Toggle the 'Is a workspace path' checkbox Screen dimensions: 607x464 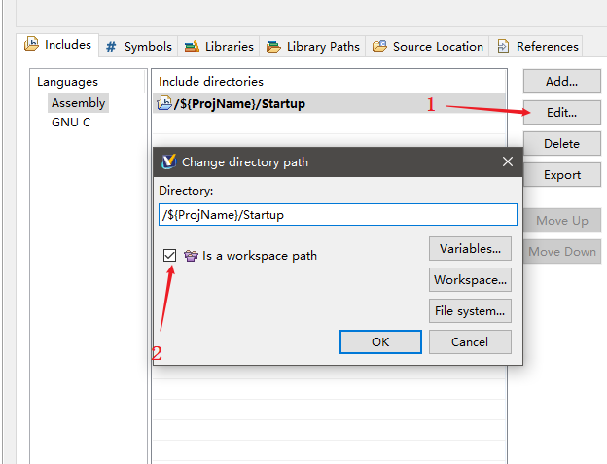(170, 255)
